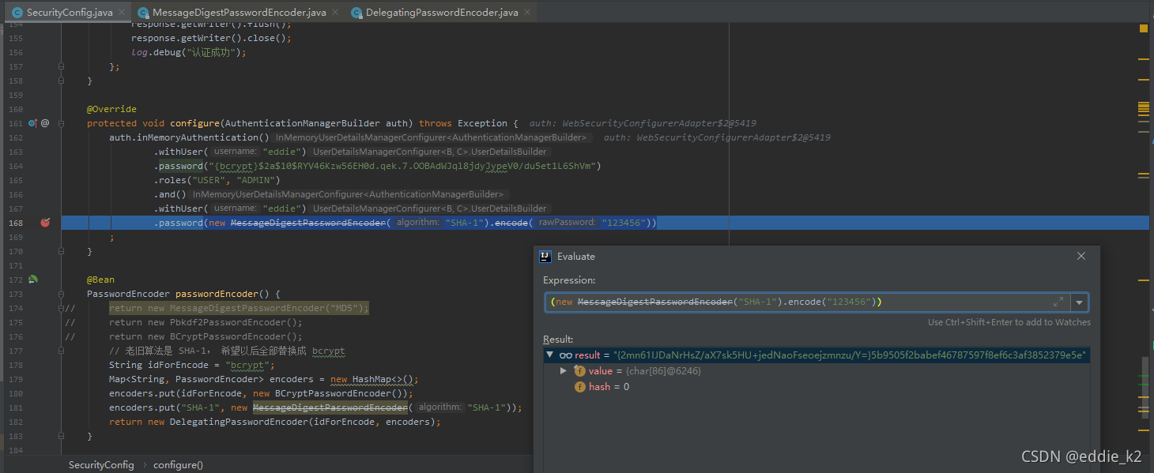Collapse the result node in Evaluate
The image size is (1154, 473).
coord(550,355)
